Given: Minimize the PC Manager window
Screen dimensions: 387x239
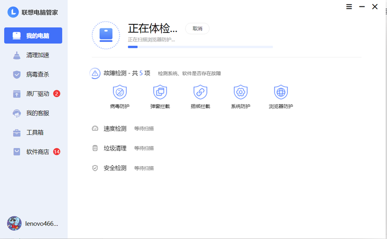Looking at the screenshot, I should pyautogui.click(x=362, y=7).
